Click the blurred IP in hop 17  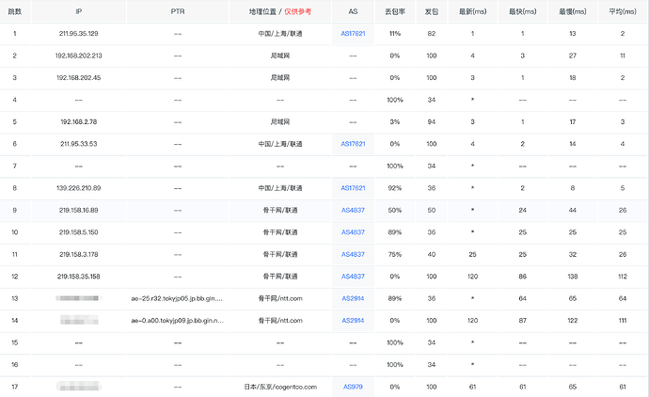(x=79, y=387)
